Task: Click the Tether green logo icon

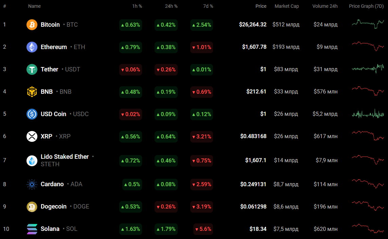Action: tap(32, 69)
